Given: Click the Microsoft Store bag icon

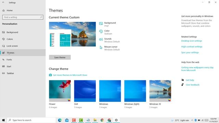Looking at the screenshot, I should [50, 75].
